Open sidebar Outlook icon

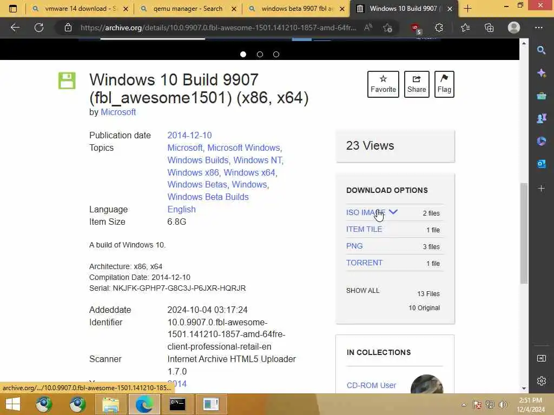(541, 164)
